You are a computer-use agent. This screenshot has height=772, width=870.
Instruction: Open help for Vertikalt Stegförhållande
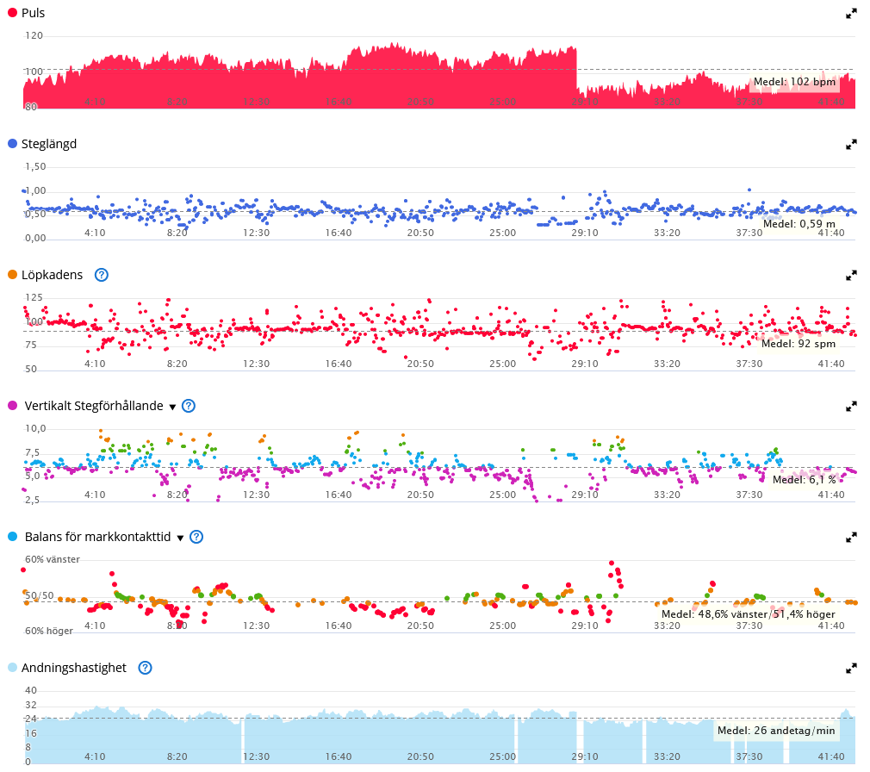pos(189,406)
